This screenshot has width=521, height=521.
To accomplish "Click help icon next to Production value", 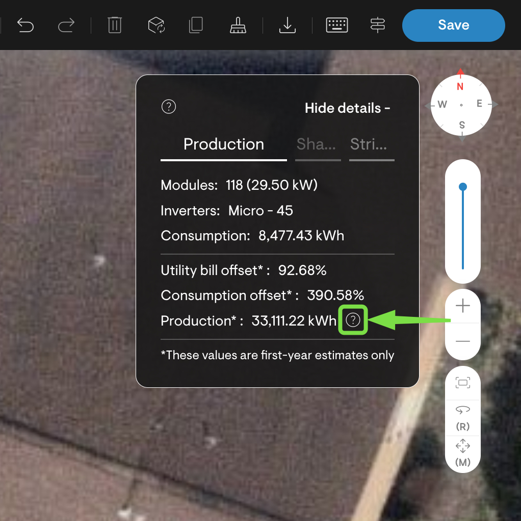I will [353, 320].
